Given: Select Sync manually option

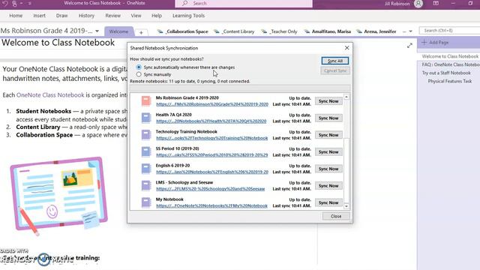Looking at the screenshot, I should coord(139,74).
